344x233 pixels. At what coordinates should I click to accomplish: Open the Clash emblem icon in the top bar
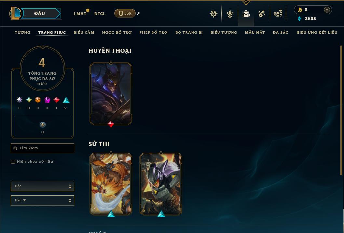(214, 14)
